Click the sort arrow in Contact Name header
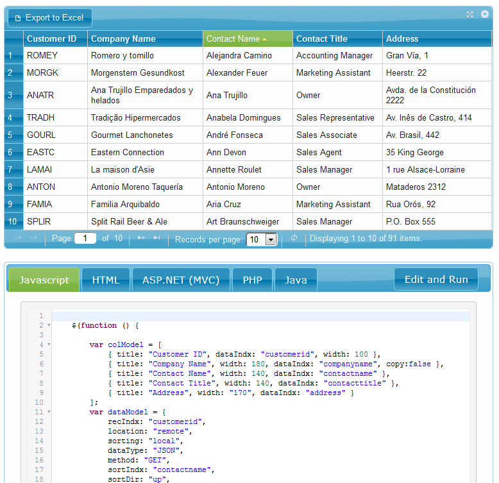Image resolution: width=499 pixels, height=483 pixels. click(264, 40)
